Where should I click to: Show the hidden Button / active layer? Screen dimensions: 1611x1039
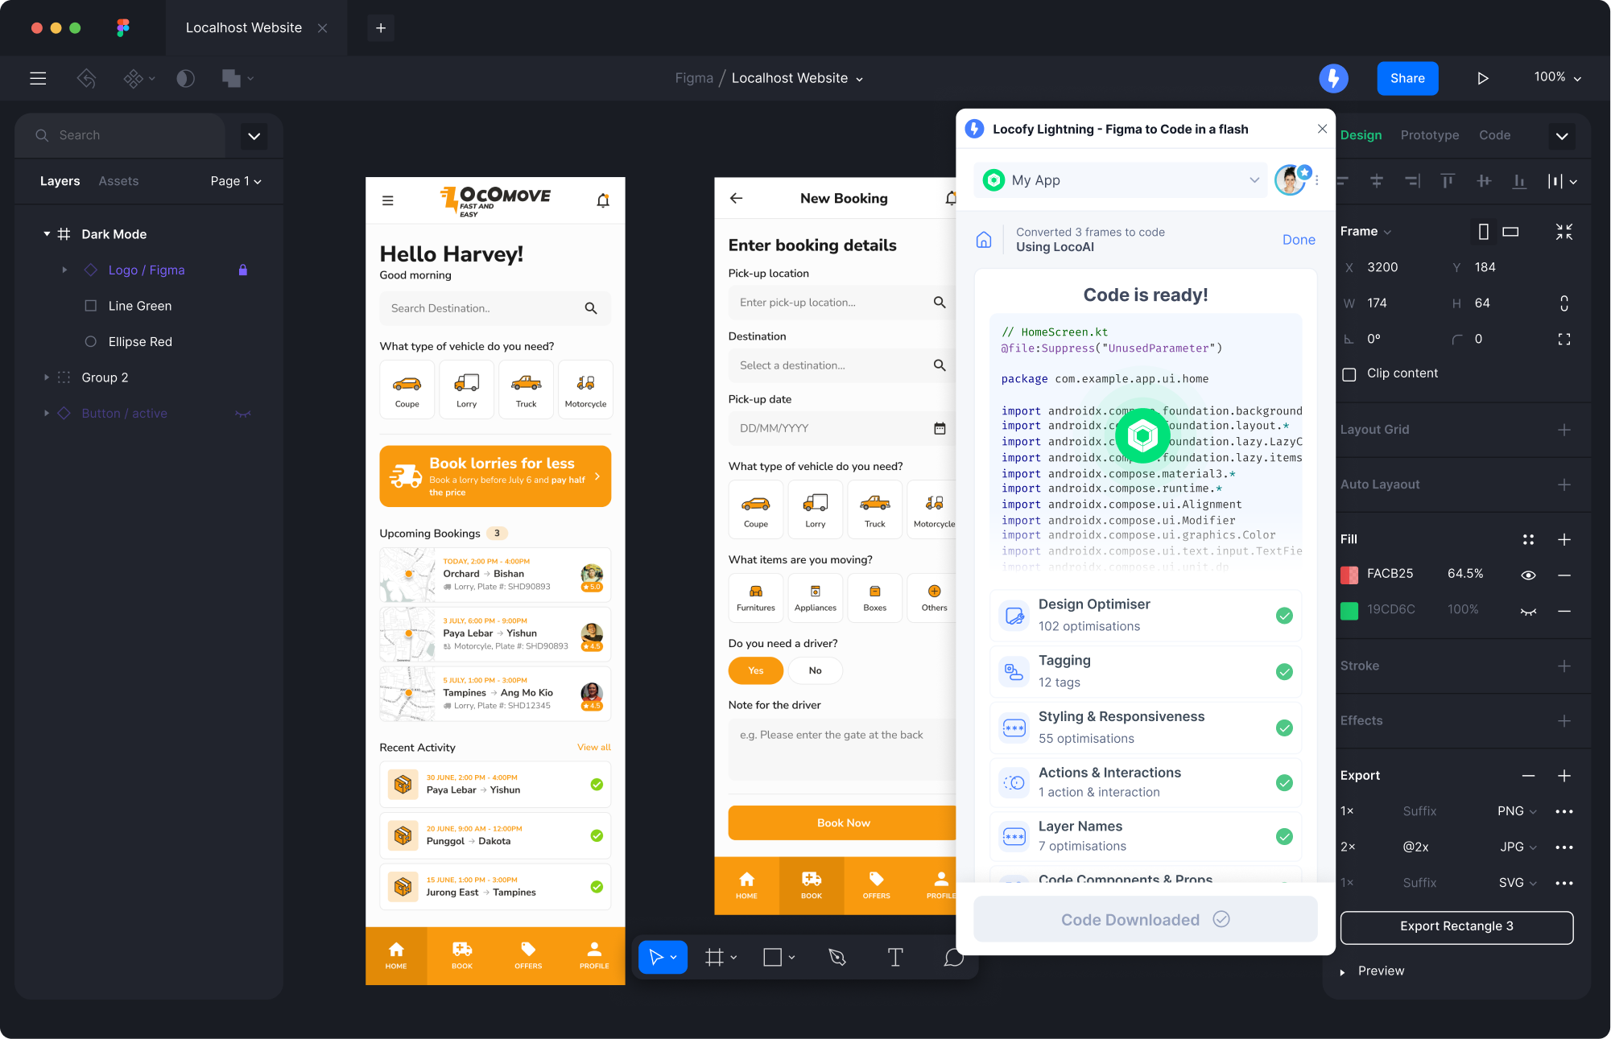pyautogui.click(x=242, y=414)
